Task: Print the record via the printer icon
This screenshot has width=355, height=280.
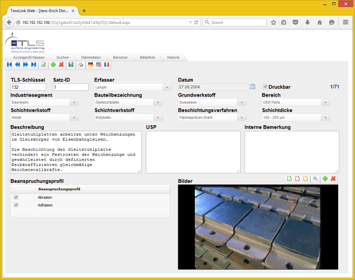Action: click(x=80, y=64)
